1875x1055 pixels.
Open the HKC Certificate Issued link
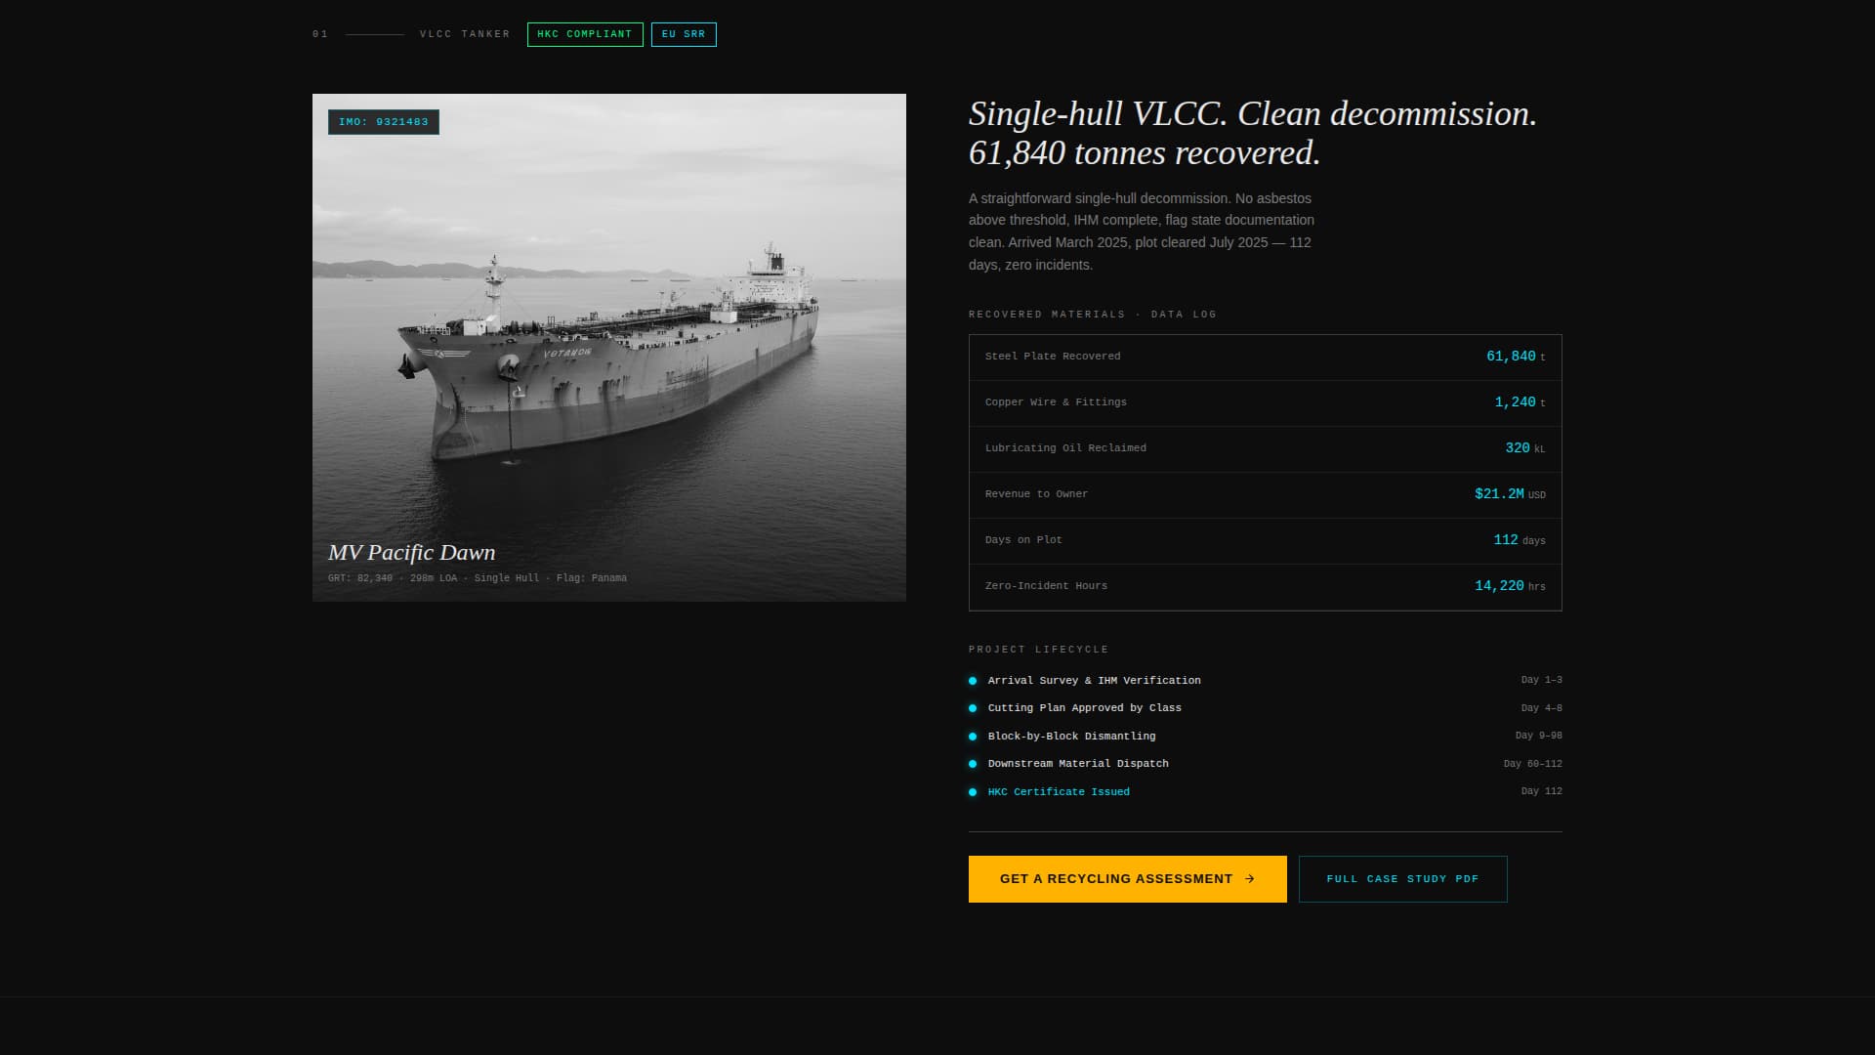(1059, 792)
